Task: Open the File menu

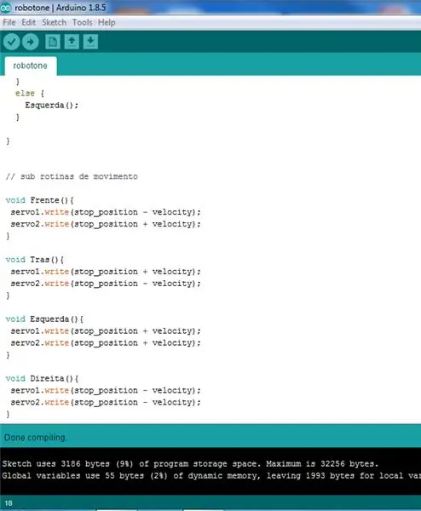Action: tap(9, 22)
